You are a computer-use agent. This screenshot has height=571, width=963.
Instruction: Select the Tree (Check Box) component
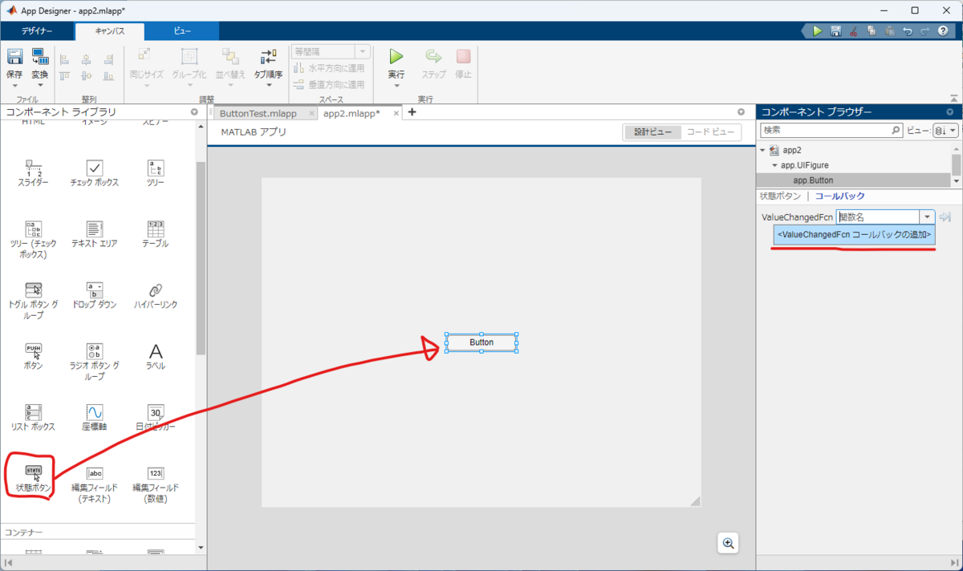pyautogui.click(x=34, y=239)
